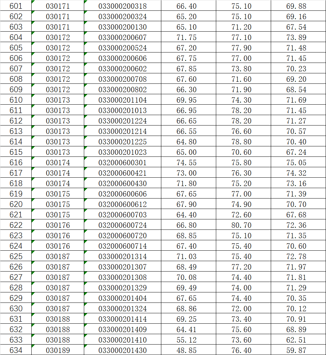Click the cell showing 62.51
The height and width of the screenshot is (355, 326).
[296, 340]
